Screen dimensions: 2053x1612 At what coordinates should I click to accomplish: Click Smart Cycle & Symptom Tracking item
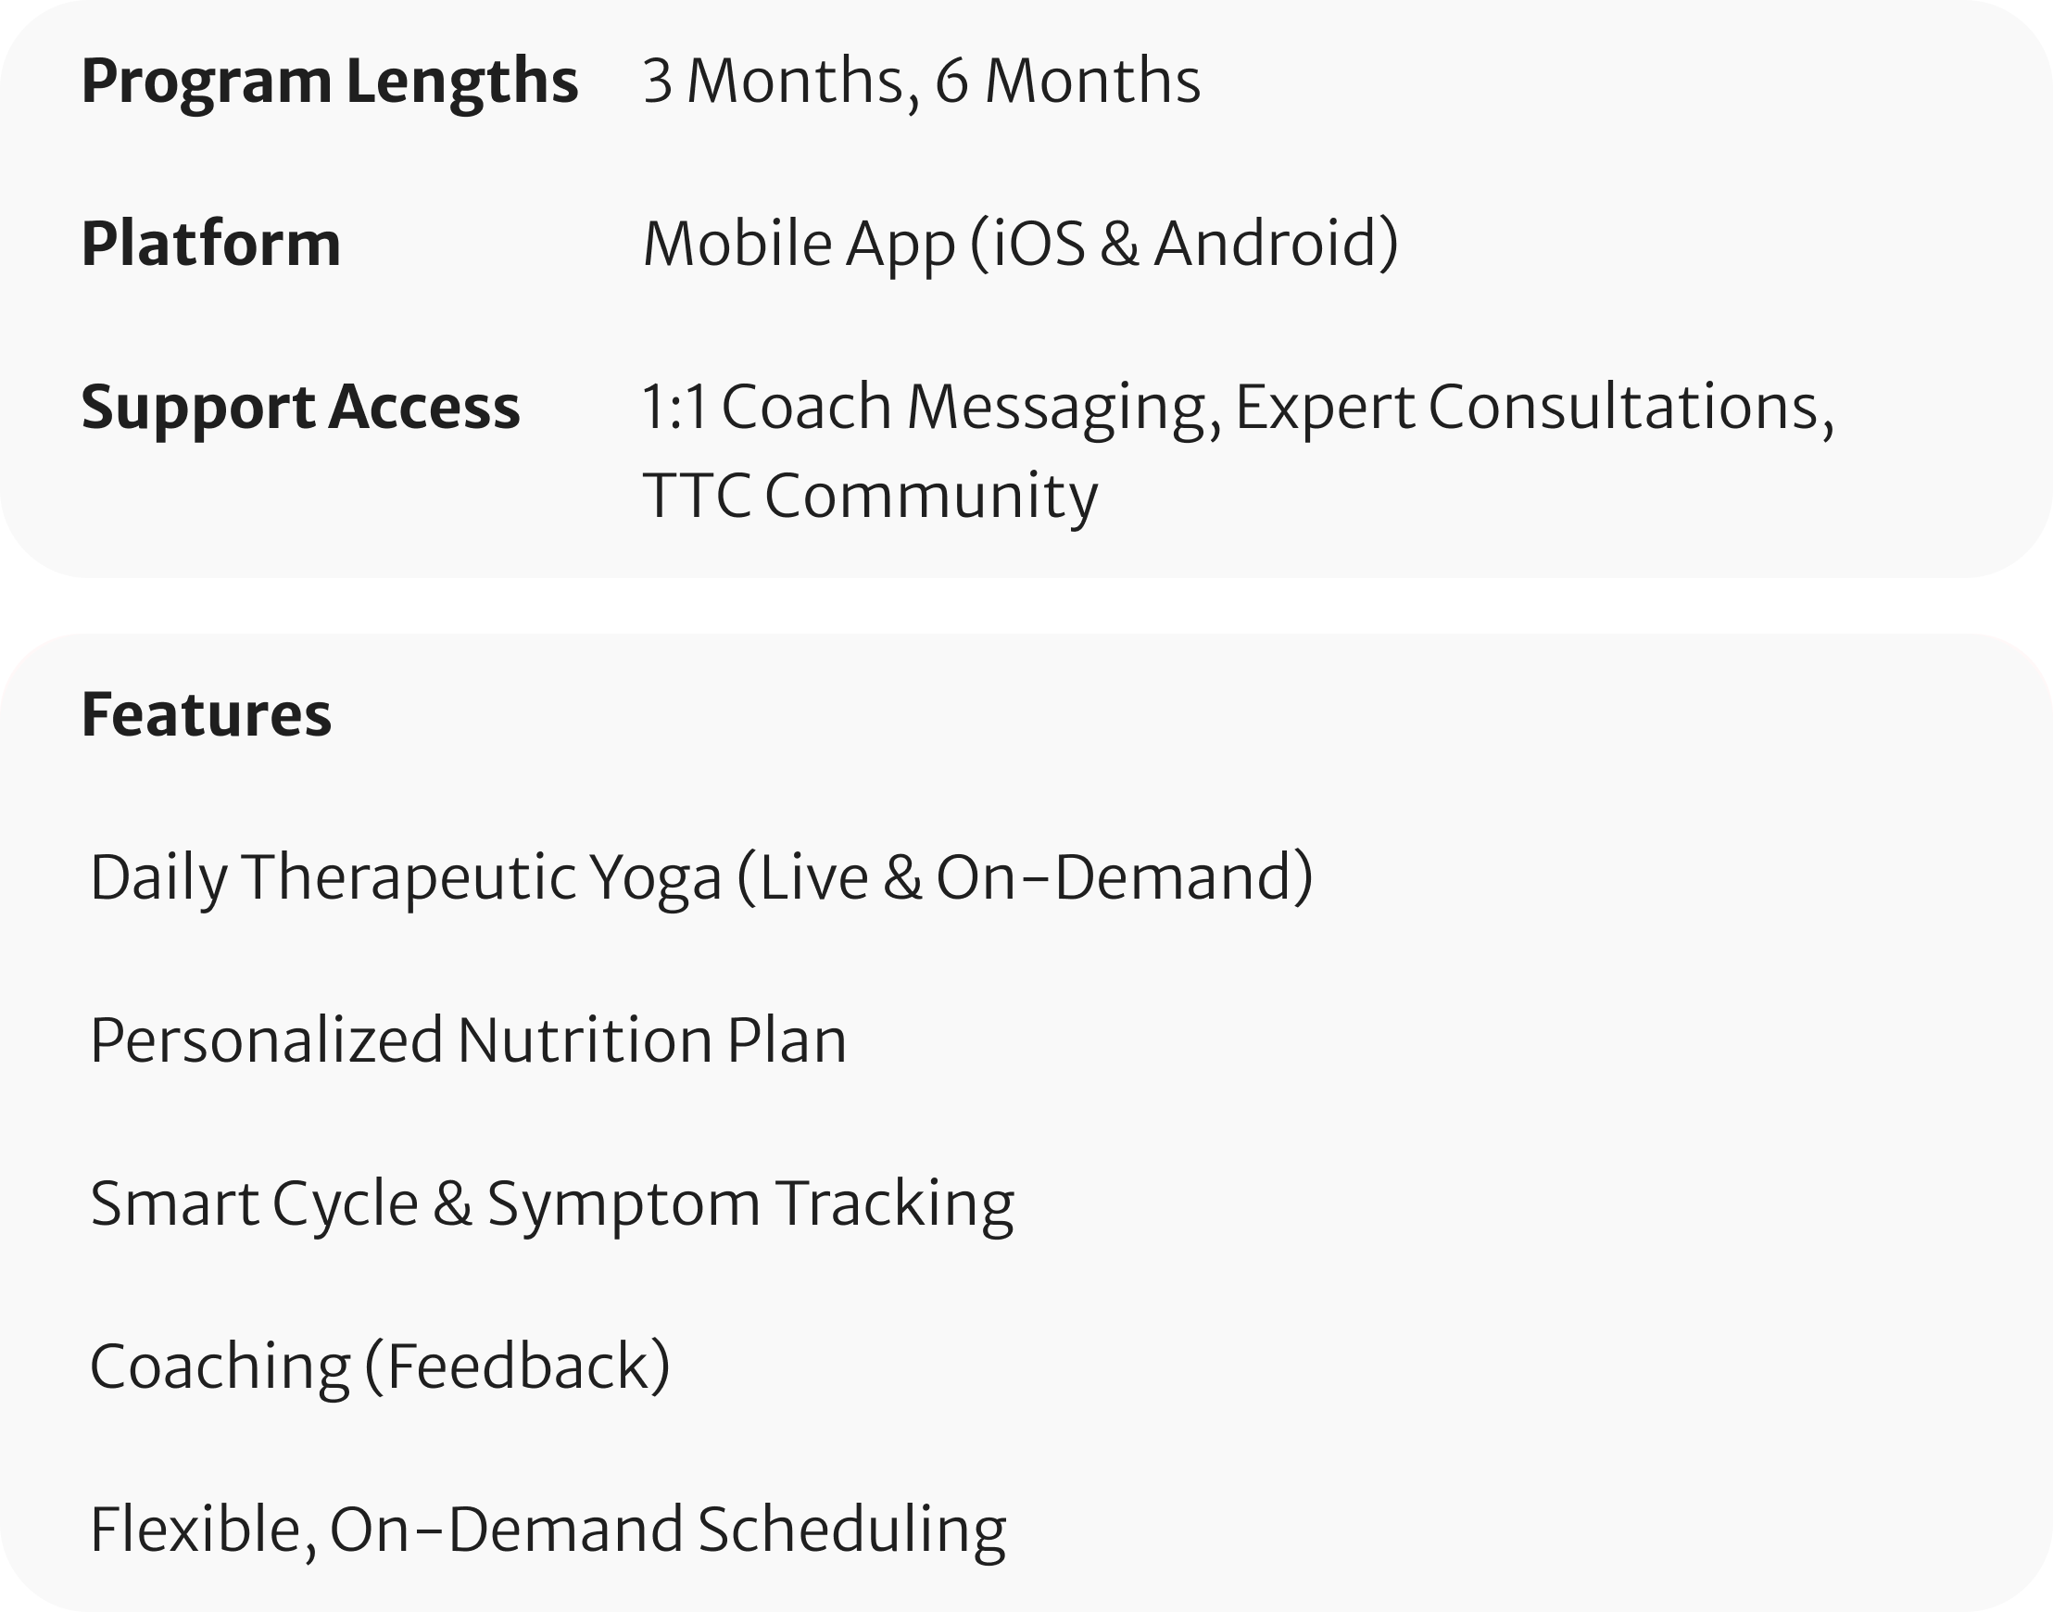(552, 1205)
